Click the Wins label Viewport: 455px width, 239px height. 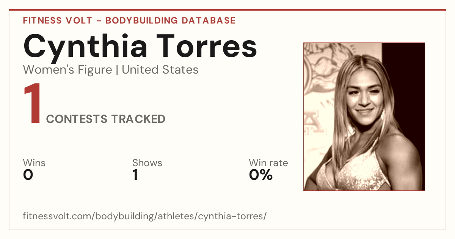pos(34,163)
